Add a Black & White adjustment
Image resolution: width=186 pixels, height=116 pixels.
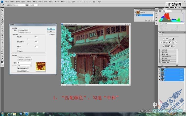pyautogui.click(x=170, y=42)
